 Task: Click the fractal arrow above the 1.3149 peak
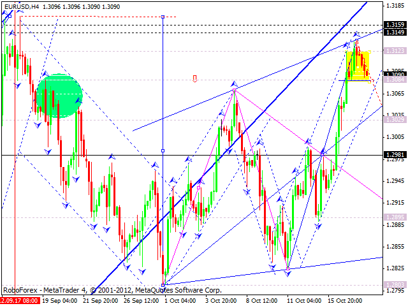356,34
